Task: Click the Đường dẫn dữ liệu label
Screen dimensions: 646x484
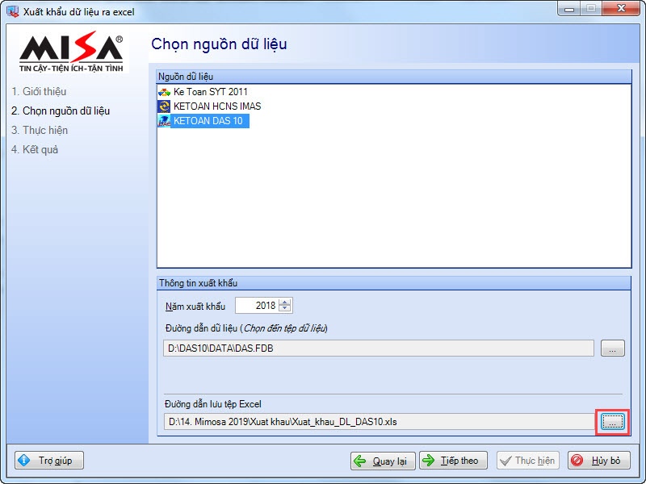Action: 246,328
